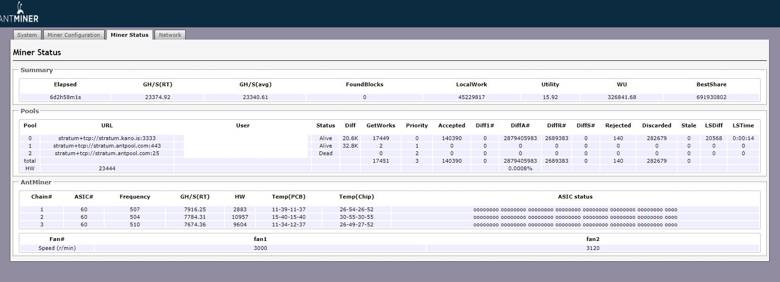The width and height of the screenshot is (780, 282).
Task: Click GH/S(RT) value 23374.92
Action: (x=158, y=97)
